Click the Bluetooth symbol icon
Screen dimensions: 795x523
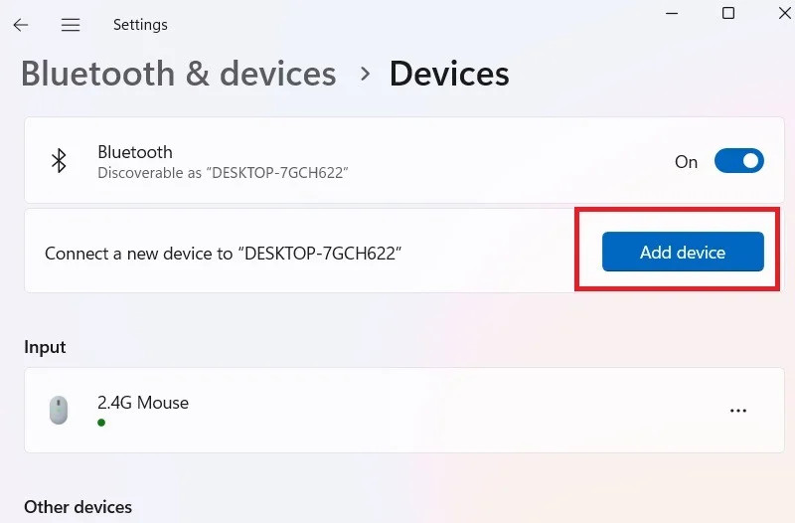[x=60, y=161]
